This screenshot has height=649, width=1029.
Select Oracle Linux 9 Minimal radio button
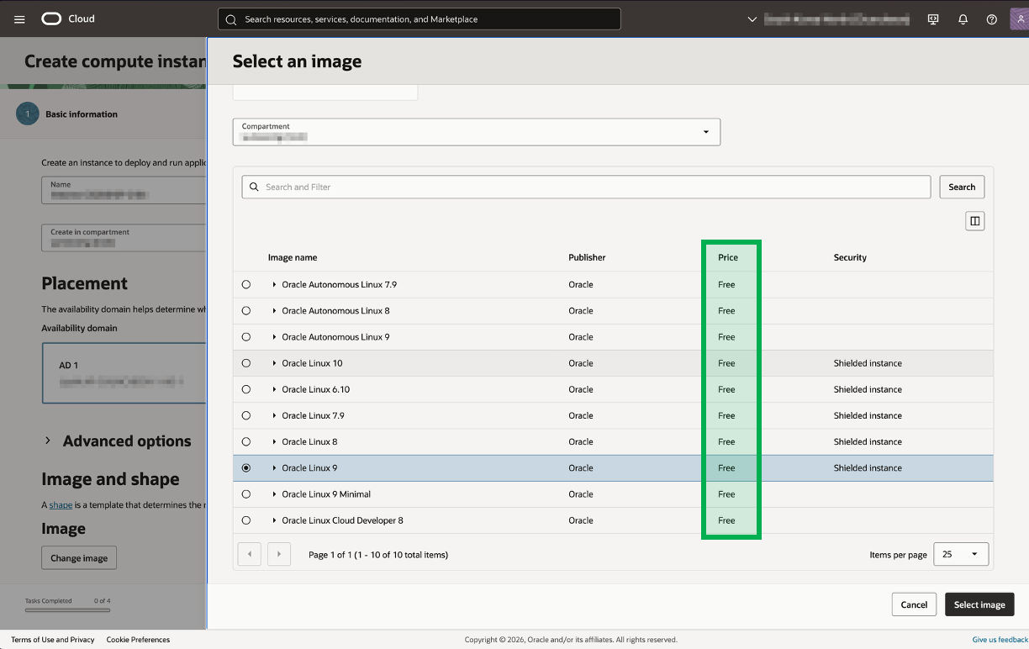[x=246, y=494]
